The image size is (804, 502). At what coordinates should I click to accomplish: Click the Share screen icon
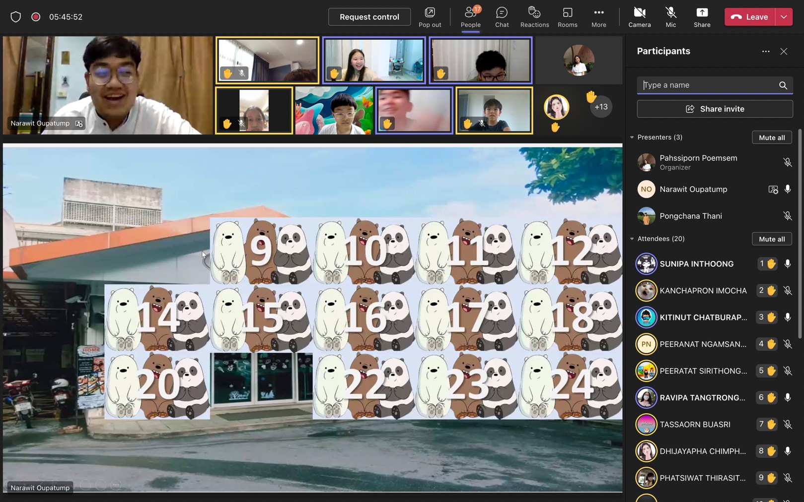point(702,17)
